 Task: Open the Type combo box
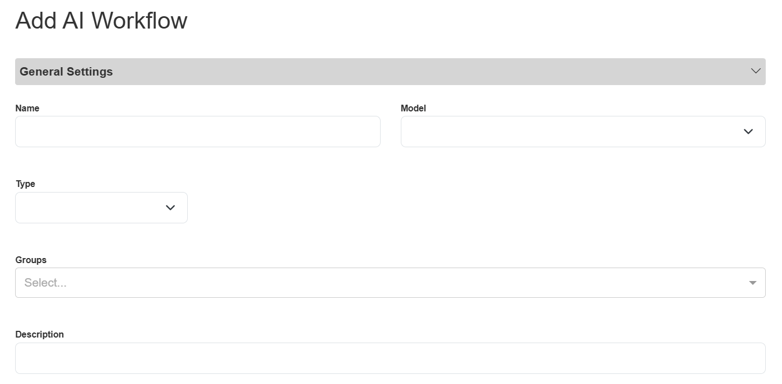tap(90, 208)
